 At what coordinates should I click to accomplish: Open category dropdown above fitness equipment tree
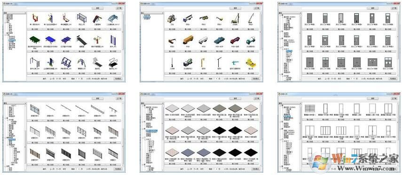15,13
